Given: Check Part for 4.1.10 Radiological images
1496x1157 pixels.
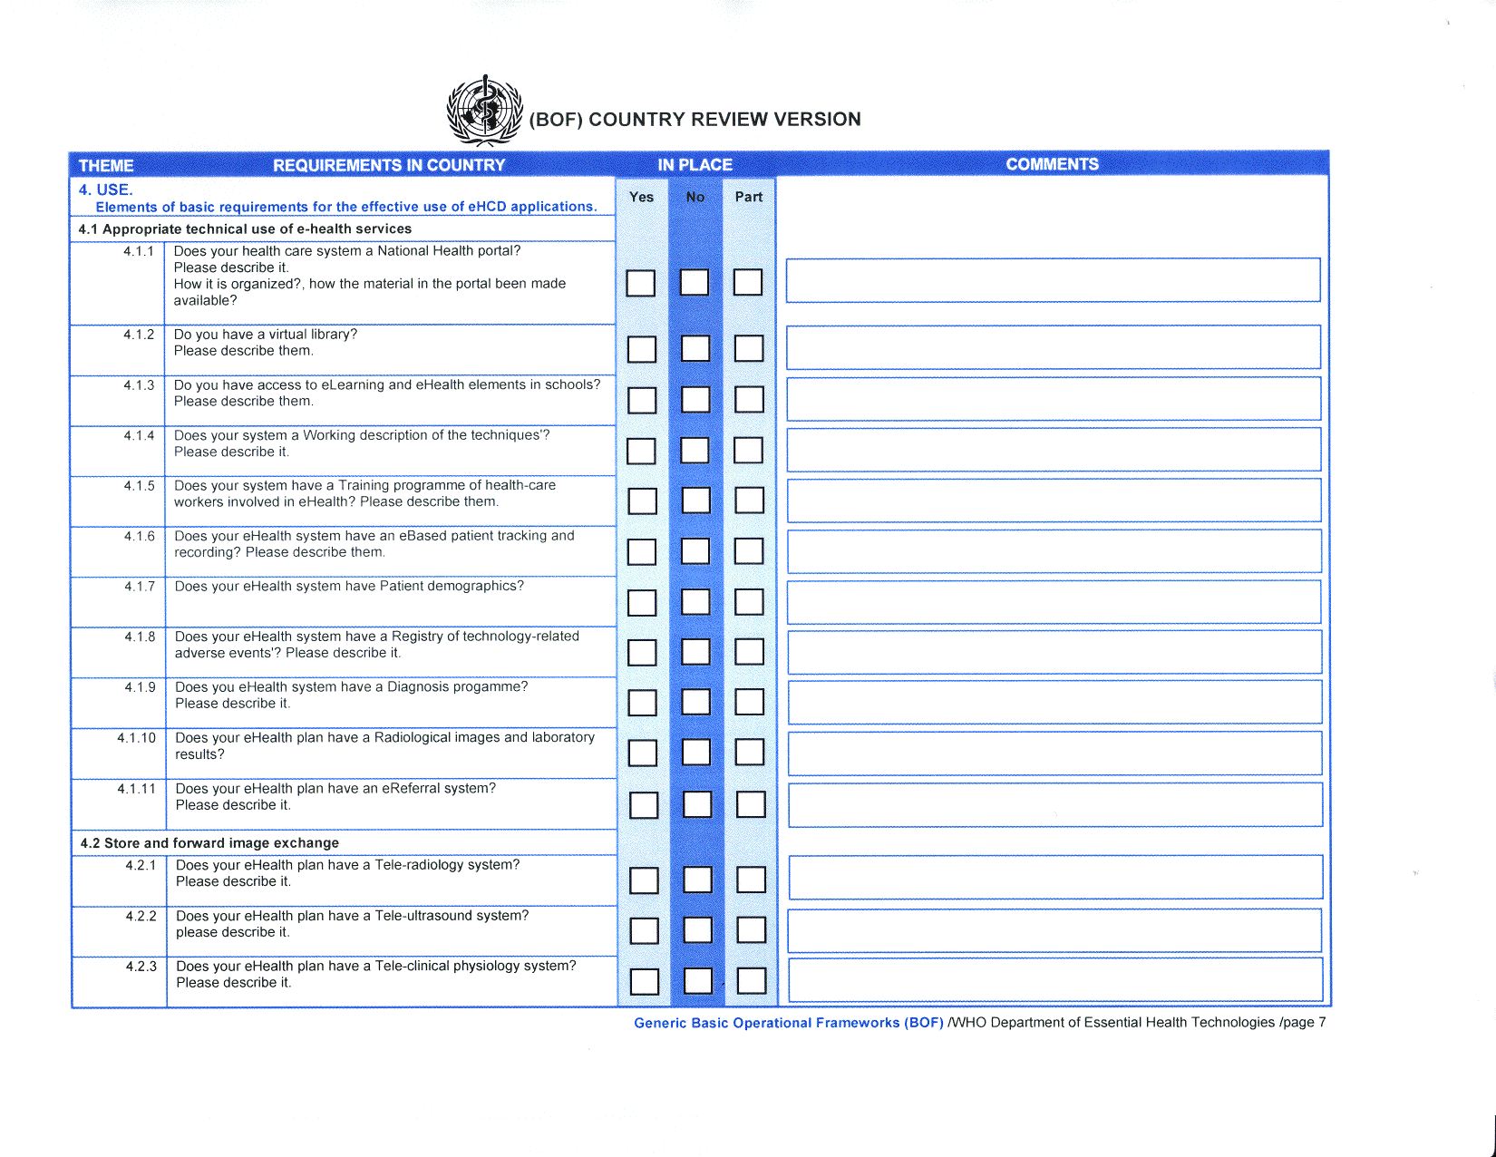Looking at the screenshot, I should 749,753.
